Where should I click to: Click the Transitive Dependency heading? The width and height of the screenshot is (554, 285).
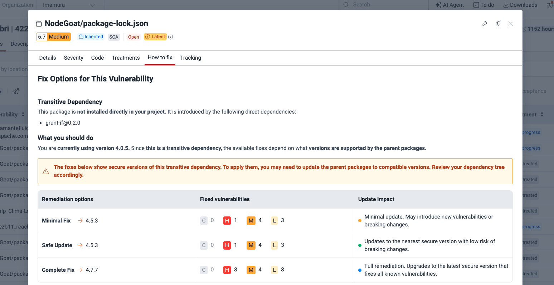coord(70,102)
